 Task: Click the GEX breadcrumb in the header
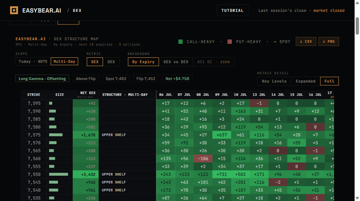(x=77, y=10)
